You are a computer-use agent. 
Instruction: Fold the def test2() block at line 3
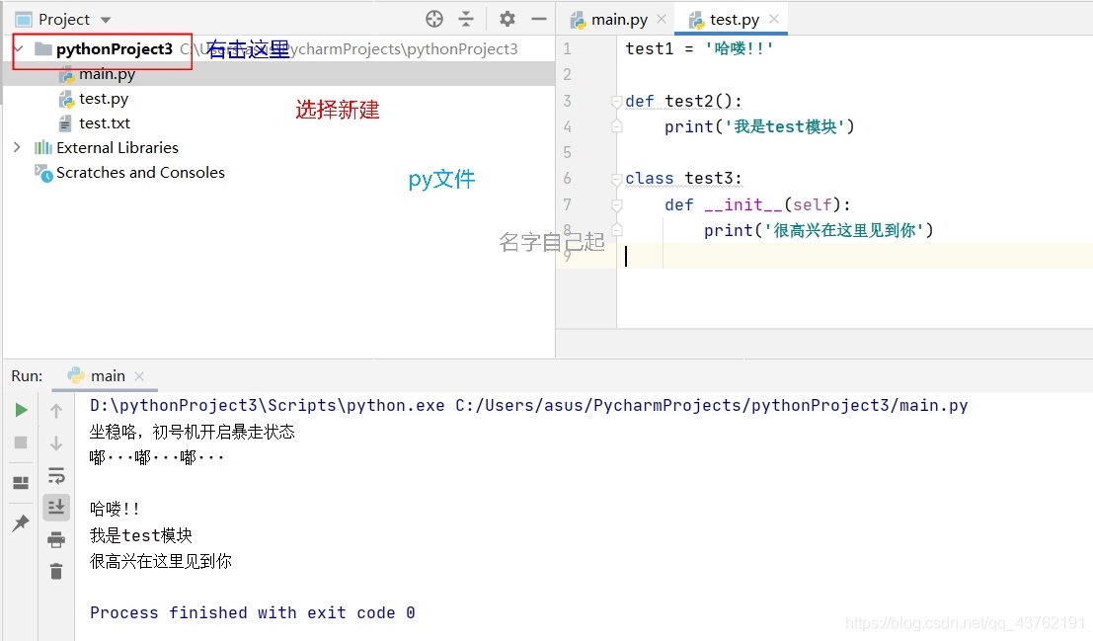(616, 101)
